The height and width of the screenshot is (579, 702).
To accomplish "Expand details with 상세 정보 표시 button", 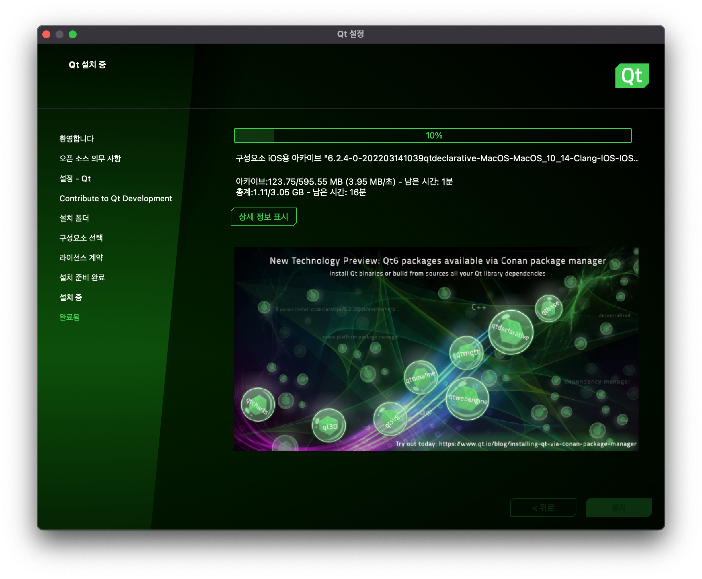I will 263,217.
